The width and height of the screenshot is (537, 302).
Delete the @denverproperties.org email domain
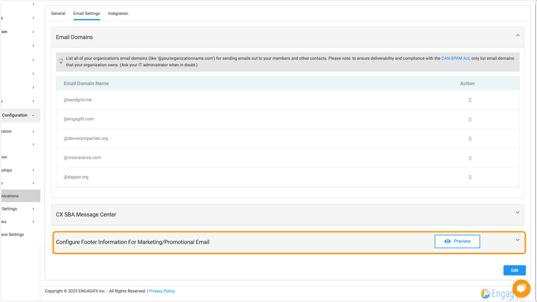click(470, 139)
